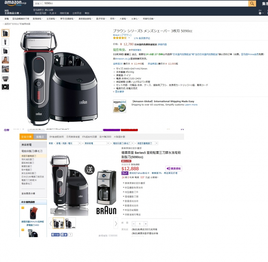Open 6%超級利回饋 menu item
Image resolution: width=268 pixels, height=262 pixels.
89,137
